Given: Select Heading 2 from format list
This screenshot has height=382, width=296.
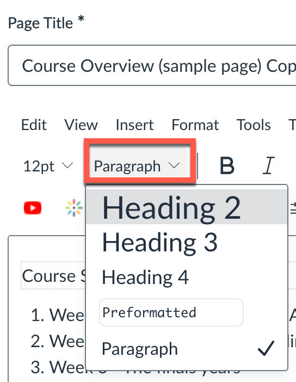Looking at the screenshot, I should 187,207.
